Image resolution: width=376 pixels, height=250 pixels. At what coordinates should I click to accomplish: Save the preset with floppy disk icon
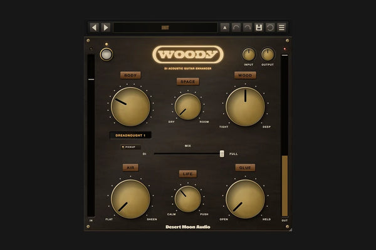coord(259,27)
